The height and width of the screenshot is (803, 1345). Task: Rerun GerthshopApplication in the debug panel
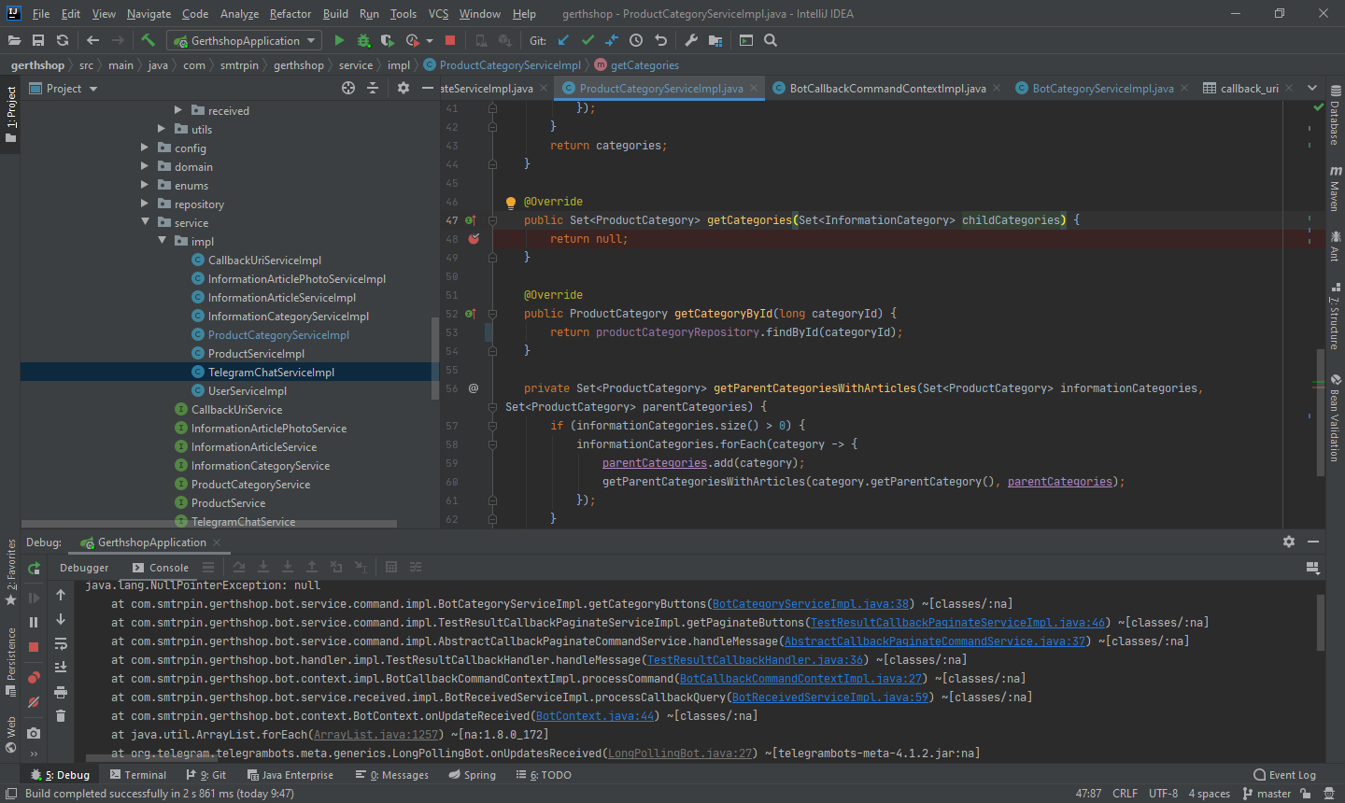tap(34, 568)
